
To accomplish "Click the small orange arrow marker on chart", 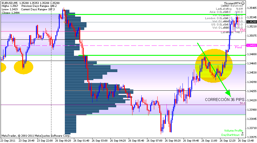I will pos(64,22).
